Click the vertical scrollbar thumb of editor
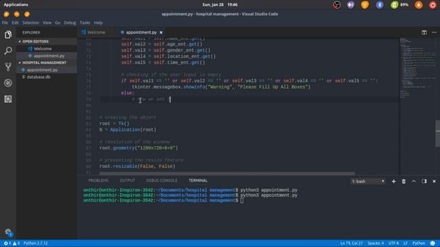 coord(437,133)
